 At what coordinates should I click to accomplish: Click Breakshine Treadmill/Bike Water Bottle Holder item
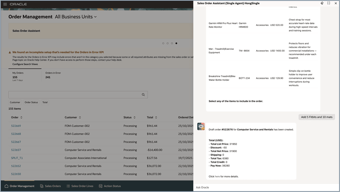coord(222,78)
